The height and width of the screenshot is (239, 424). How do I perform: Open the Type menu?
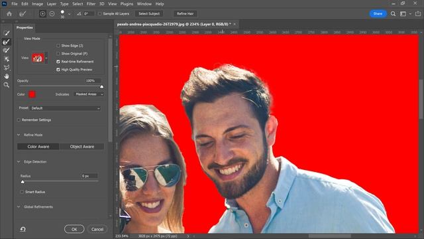[64, 4]
